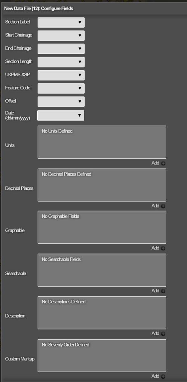Click the plus icon below Searchable box
187x382 pixels.
(163, 291)
